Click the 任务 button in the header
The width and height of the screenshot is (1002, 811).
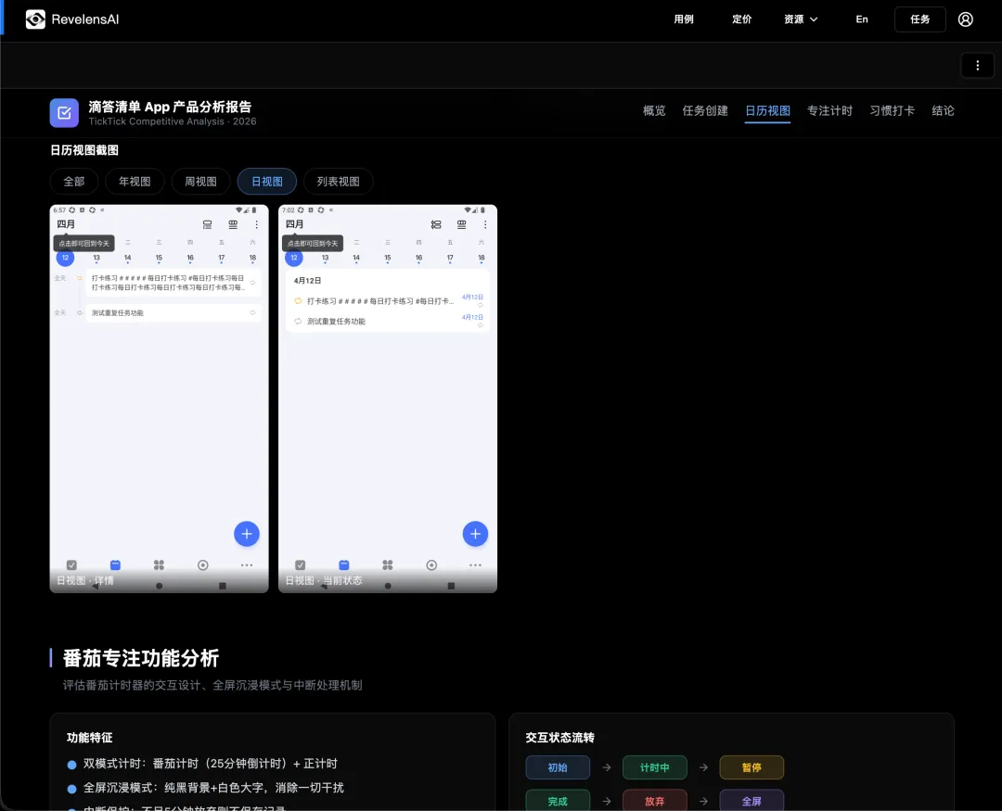click(x=919, y=19)
